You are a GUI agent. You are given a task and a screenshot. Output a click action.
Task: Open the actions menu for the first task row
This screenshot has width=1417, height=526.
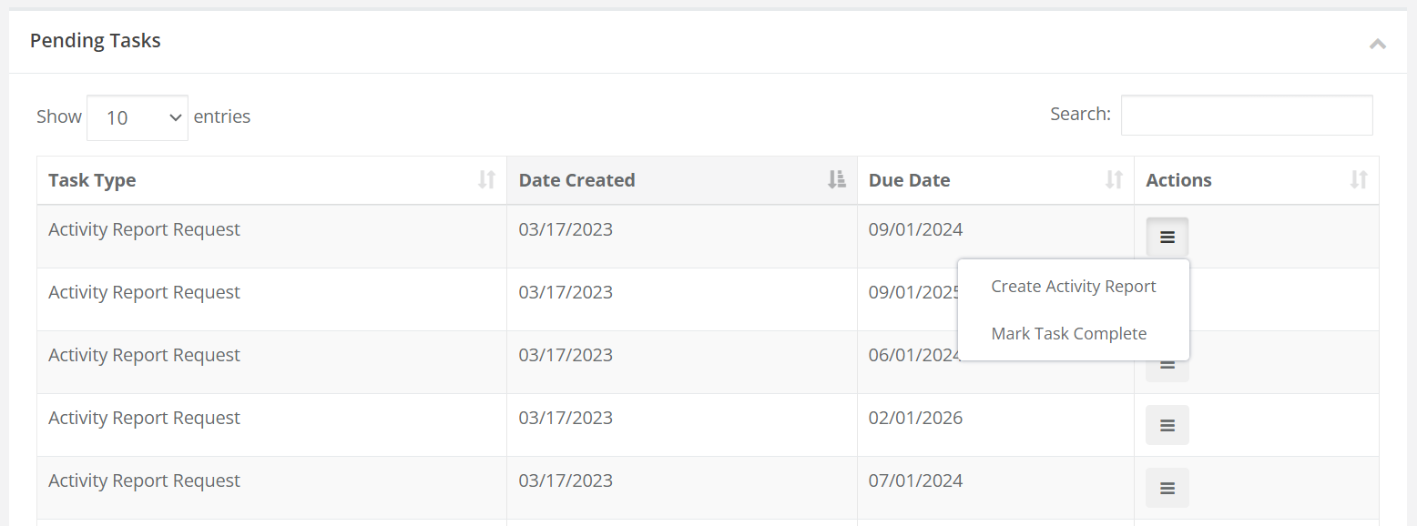pos(1167,237)
